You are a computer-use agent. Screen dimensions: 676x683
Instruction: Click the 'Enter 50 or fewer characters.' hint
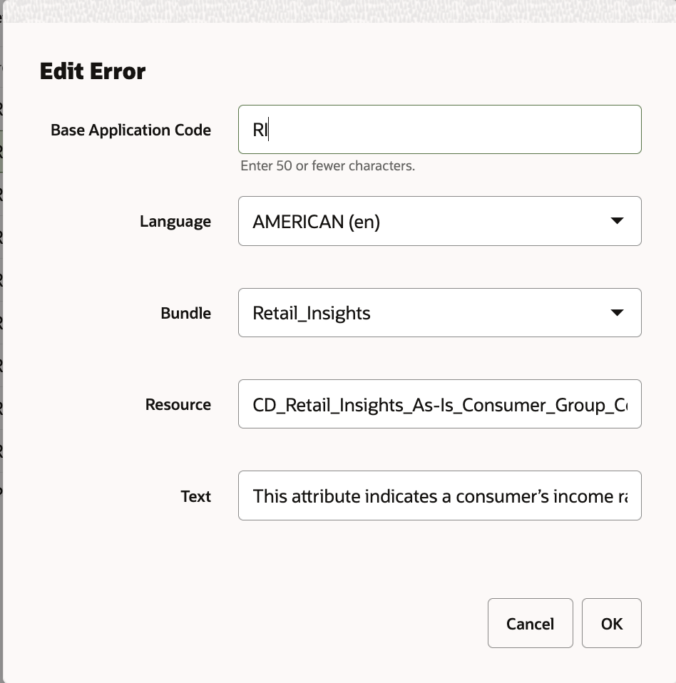click(327, 166)
